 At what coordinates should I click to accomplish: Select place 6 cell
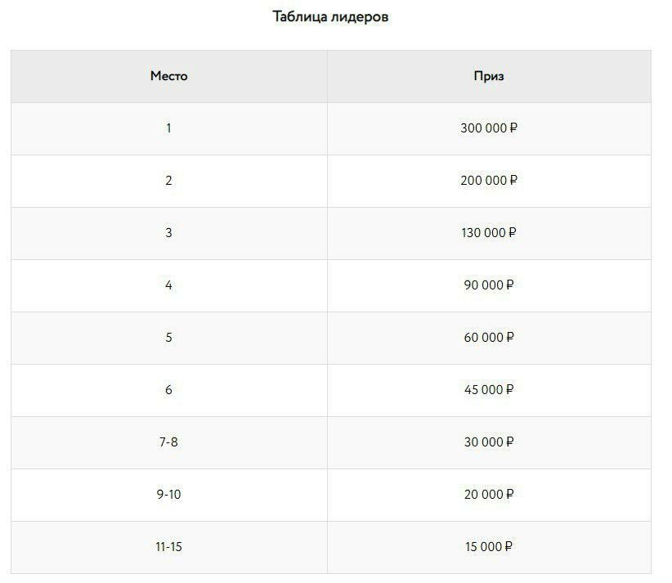[169, 390]
